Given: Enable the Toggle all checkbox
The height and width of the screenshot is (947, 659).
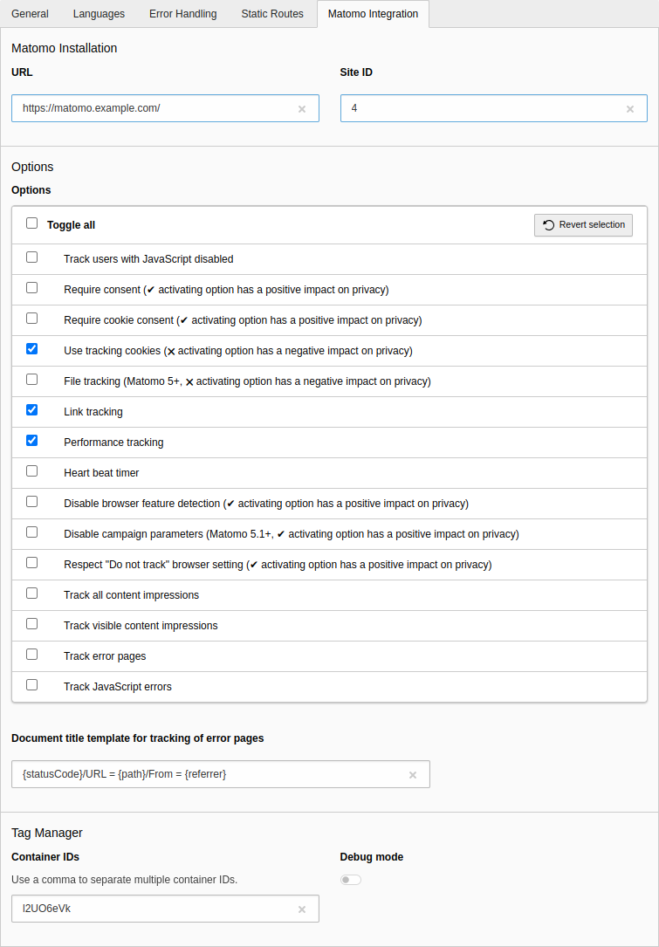Looking at the screenshot, I should pyautogui.click(x=31, y=223).
